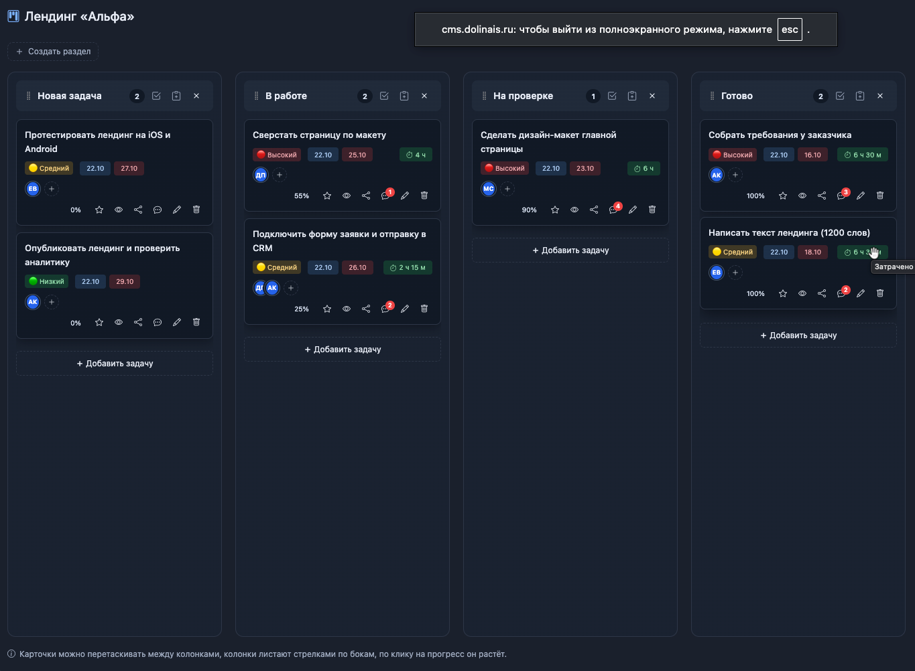Edit the 'Подключить форму заявки' card

coord(405,309)
